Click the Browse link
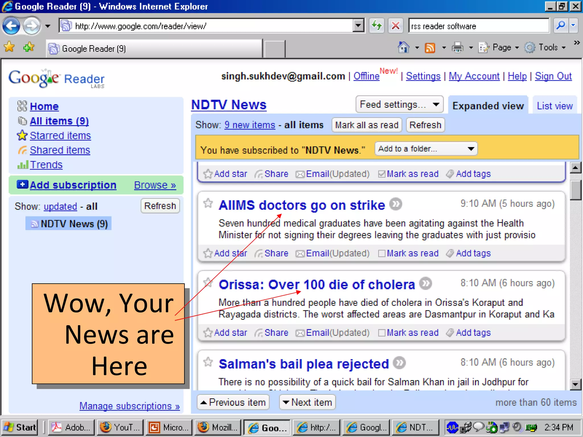 155,185
